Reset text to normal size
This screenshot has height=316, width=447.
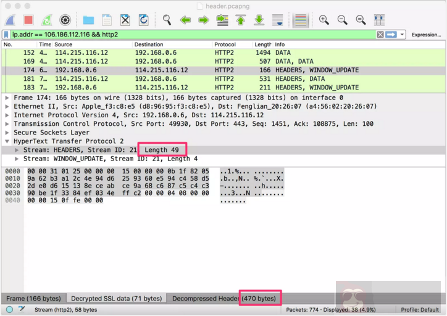pos(361,20)
